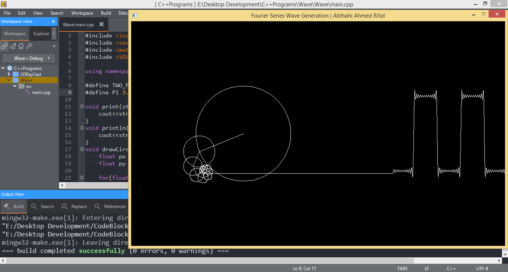The width and height of the screenshot is (508, 272).
Task: Open the Wave :: Debug configuration dropdown
Action: (29, 58)
